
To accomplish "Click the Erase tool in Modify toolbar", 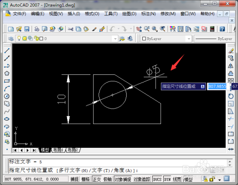I will click(x=231, y=51).
